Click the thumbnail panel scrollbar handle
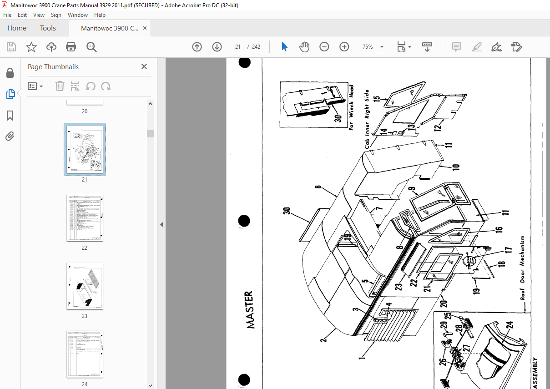Image resolution: width=550 pixels, height=389 pixels. pos(150,133)
